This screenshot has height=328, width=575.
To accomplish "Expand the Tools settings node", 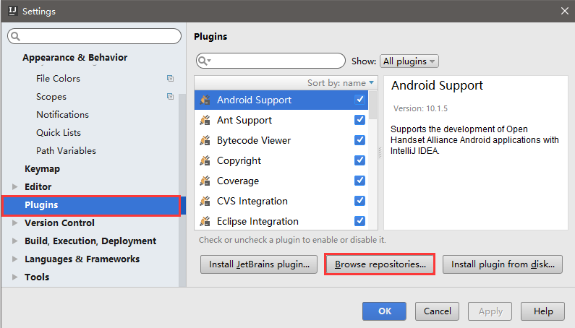I will click(x=14, y=277).
